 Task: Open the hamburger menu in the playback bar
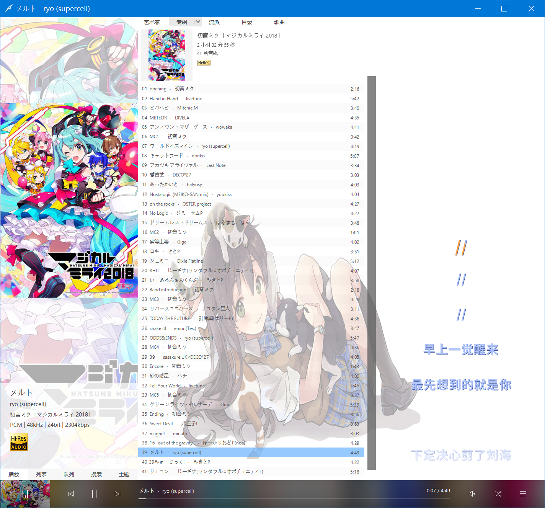tap(523, 494)
